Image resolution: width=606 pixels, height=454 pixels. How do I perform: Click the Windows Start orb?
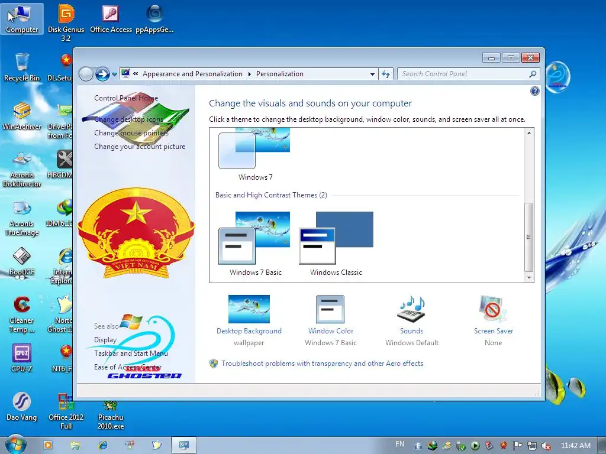[15, 445]
